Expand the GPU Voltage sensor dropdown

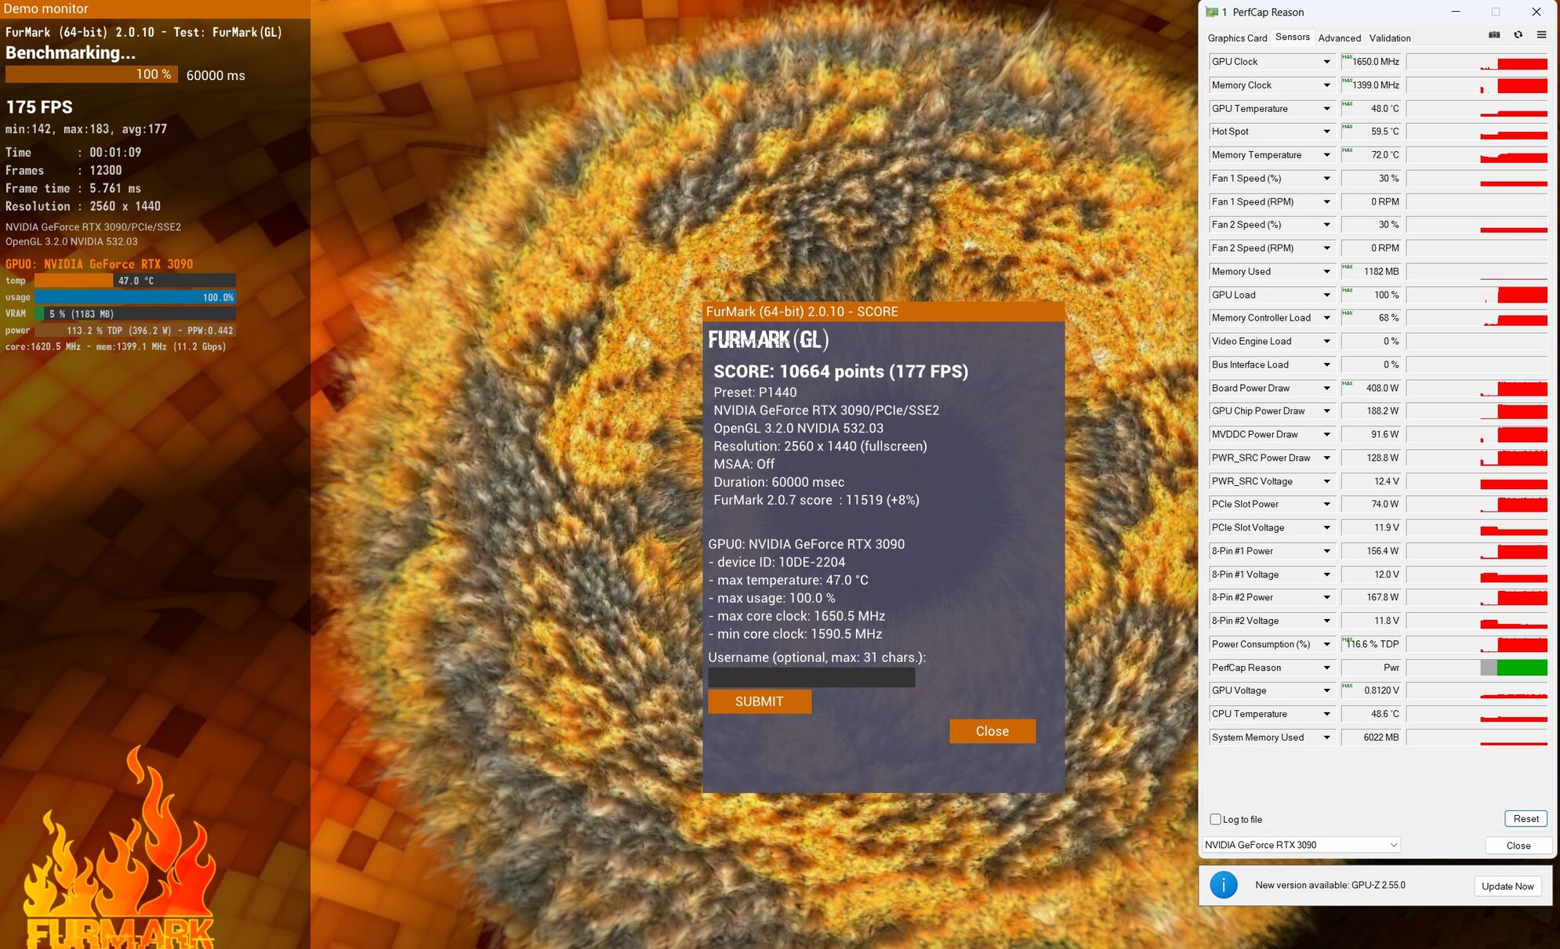click(x=1326, y=690)
